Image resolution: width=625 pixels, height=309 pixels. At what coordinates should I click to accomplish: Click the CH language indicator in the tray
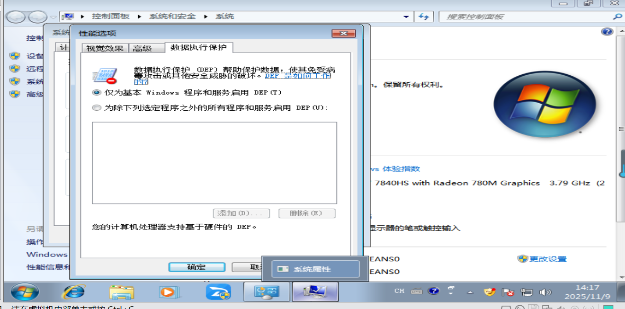(399, 291)
